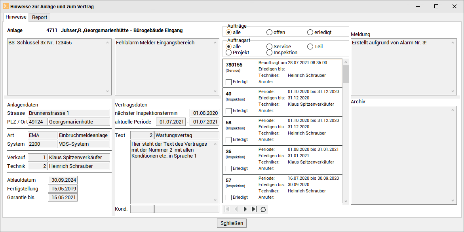Click Garantie bis field '15.05.2021'

coord(63,198)
